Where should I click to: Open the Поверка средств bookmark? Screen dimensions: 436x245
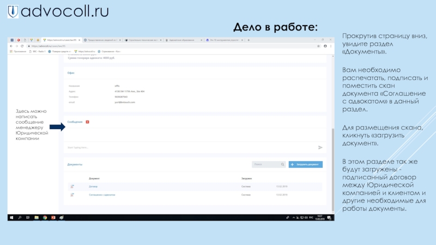[x=59, y=51]
